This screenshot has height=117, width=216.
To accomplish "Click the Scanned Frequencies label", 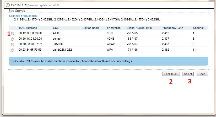I will (23, 16).
